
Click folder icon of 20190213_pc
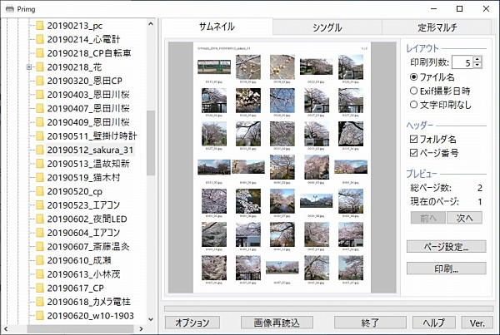40,26
